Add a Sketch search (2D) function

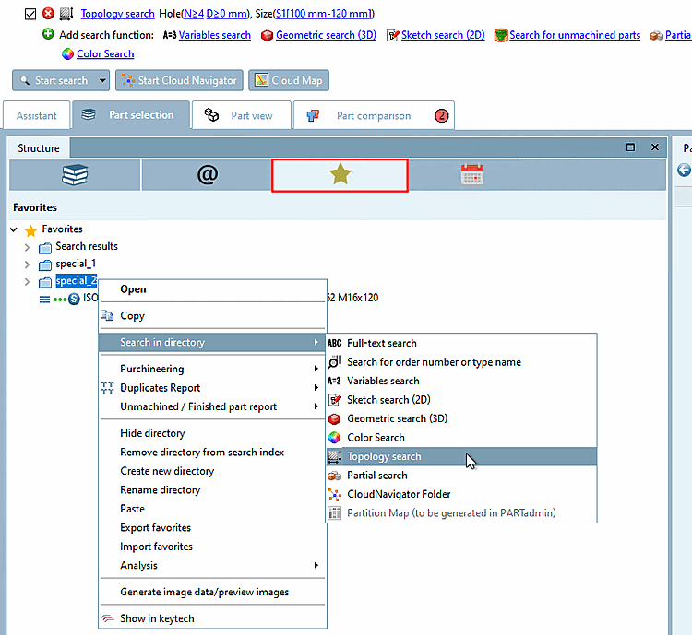pyautogui.click(x=443, y=35)
